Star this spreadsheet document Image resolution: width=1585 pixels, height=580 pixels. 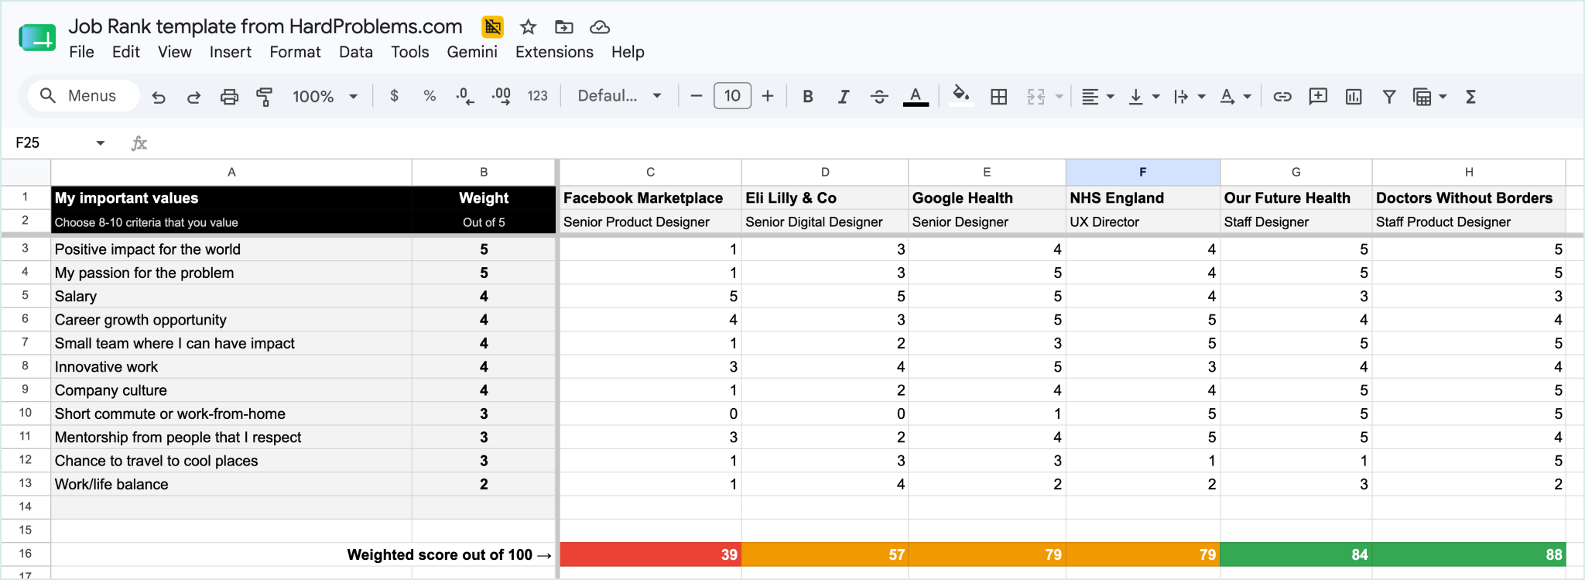pos(528,27)
